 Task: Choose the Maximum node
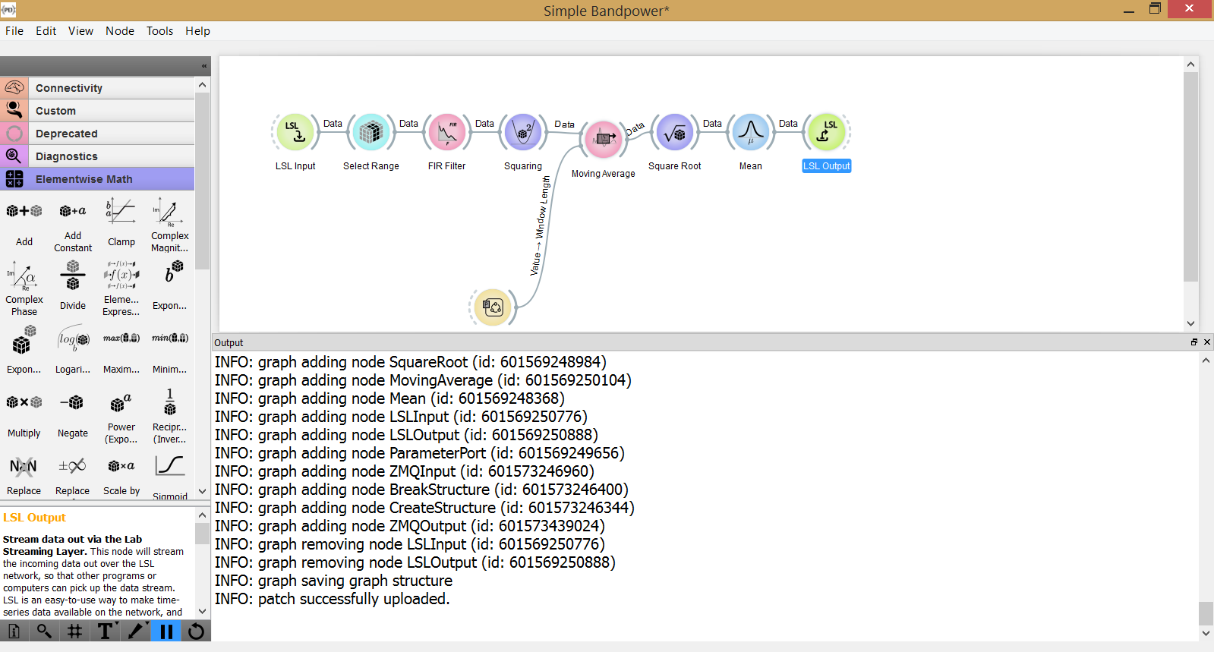[121, 350]
